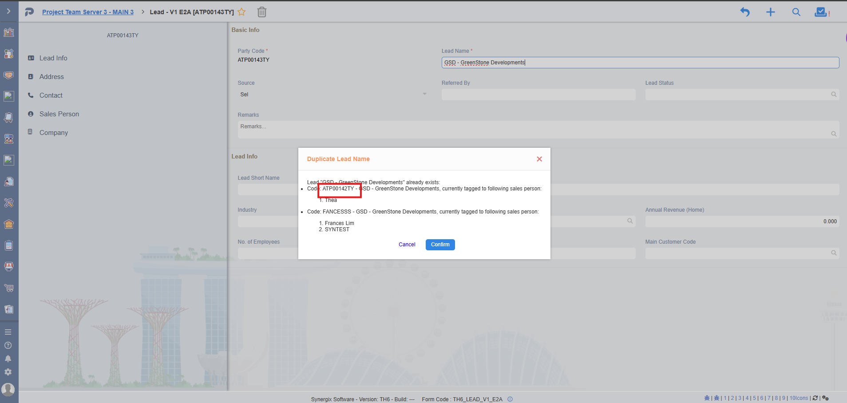The height and width of the screenshot is (403, 847).
Task: Click the 10Icons footer link
Action: (799, 398)
